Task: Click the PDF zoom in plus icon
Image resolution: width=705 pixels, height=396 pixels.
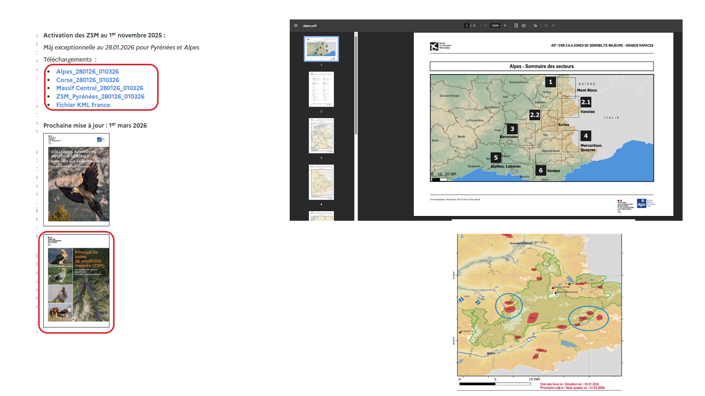Action: 505,26
